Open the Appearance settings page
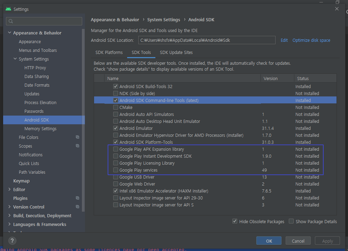This screenshot has height=251, width=348. (x=30, y=42)
